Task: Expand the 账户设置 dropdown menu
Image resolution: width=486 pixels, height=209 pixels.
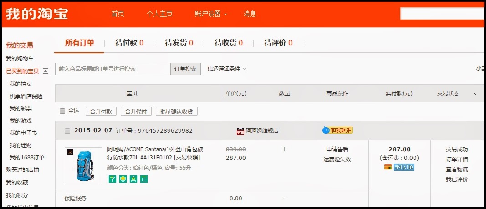Action: coord(211,14)
